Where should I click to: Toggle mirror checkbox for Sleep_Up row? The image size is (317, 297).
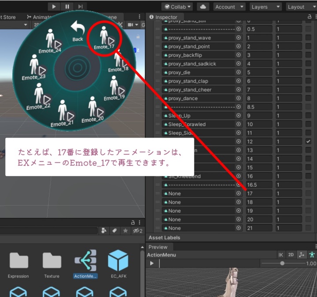[308, 116]
